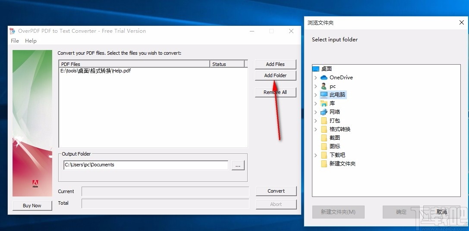The width and height of the screenshot is (469, 231).
Task: Minimize the OverPDF window
Action: pyautogui.click(x=252, y=31)
